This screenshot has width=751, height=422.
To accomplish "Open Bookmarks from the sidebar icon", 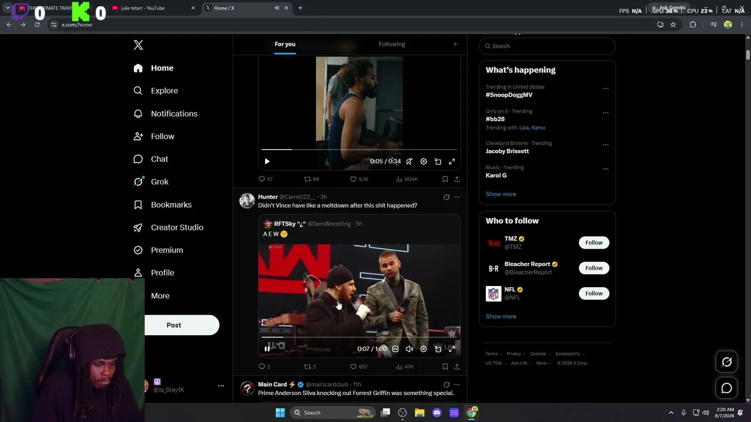I will tap(138, 205).
